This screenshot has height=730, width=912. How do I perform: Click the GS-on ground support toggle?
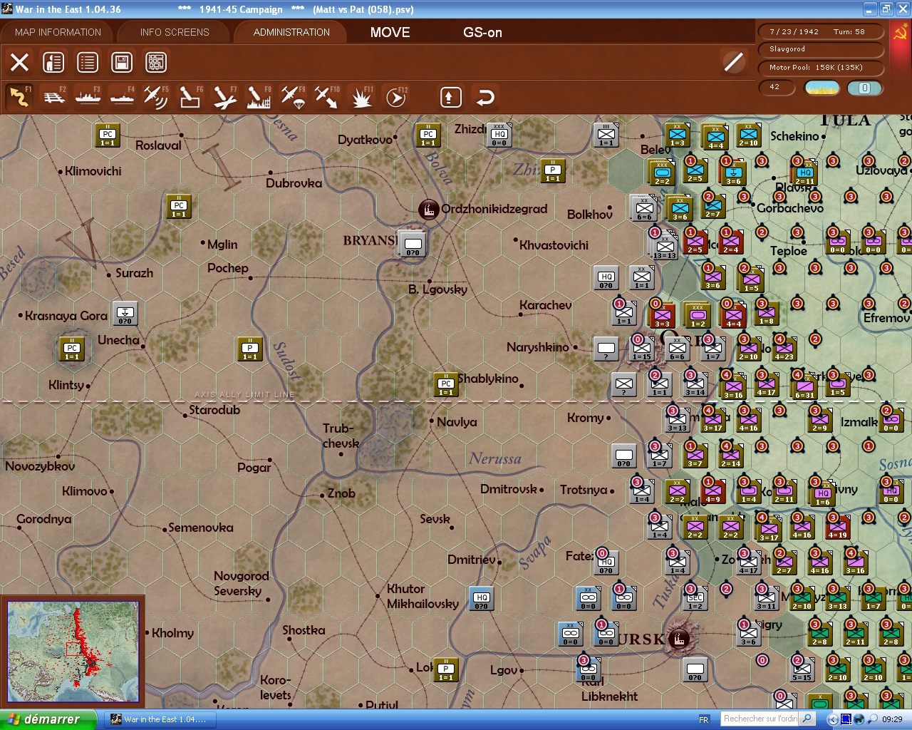tap(482, 32)
